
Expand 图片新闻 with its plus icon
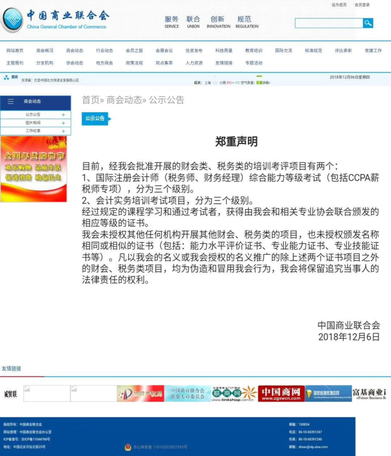tap(63, 123)
